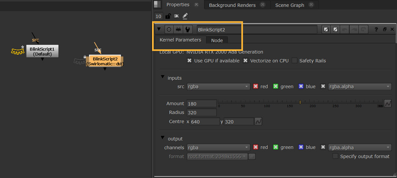Enable the Safety Rails checkbox

click(295, 60)
